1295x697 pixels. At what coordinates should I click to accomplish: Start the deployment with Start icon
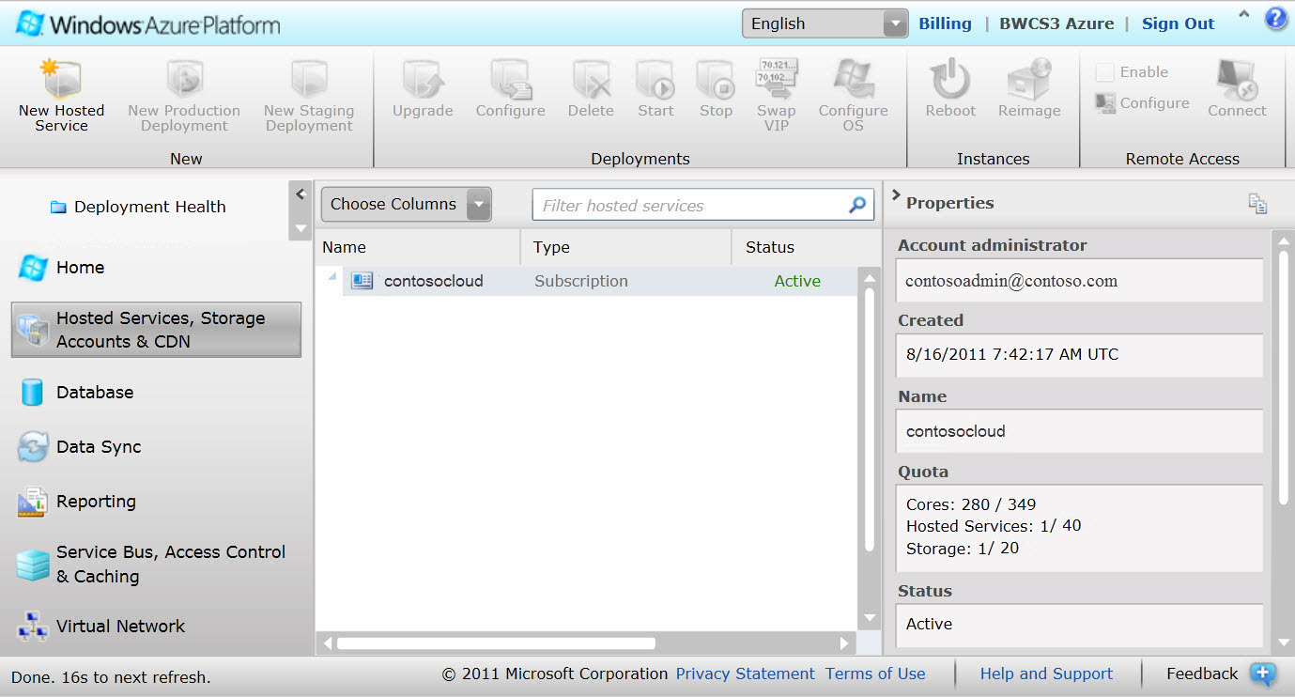[x=655, y=80]
